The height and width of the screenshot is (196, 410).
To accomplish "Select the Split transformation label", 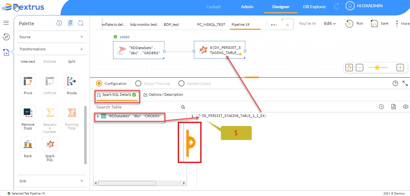I will tap(72, 61).
